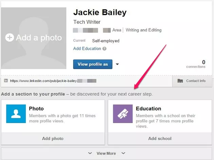
Task: Click the linkedin.com/pub/jackie-bailey profile URL
Action: click(43, 81)
